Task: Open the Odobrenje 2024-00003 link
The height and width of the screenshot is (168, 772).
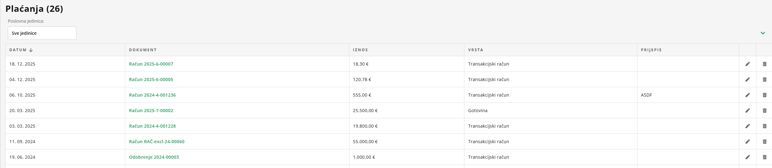Action: tap(154, 157)
